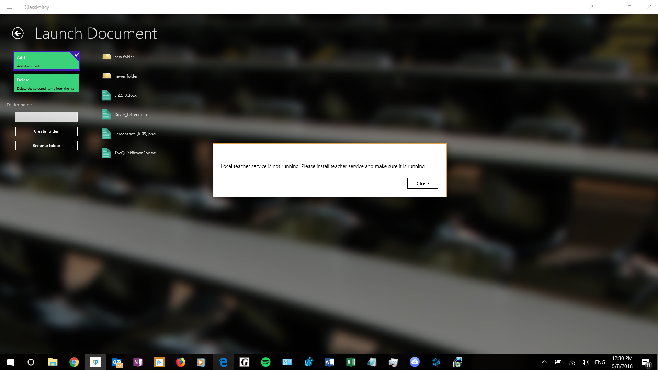658x370 pixels.
Task: Open the newer folder entry
Action: [x=125, y=76]
